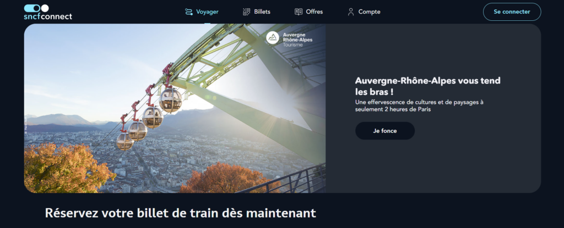Click the Voyager route icon
This screenshot has height=228, width=564.
(189, 12)
